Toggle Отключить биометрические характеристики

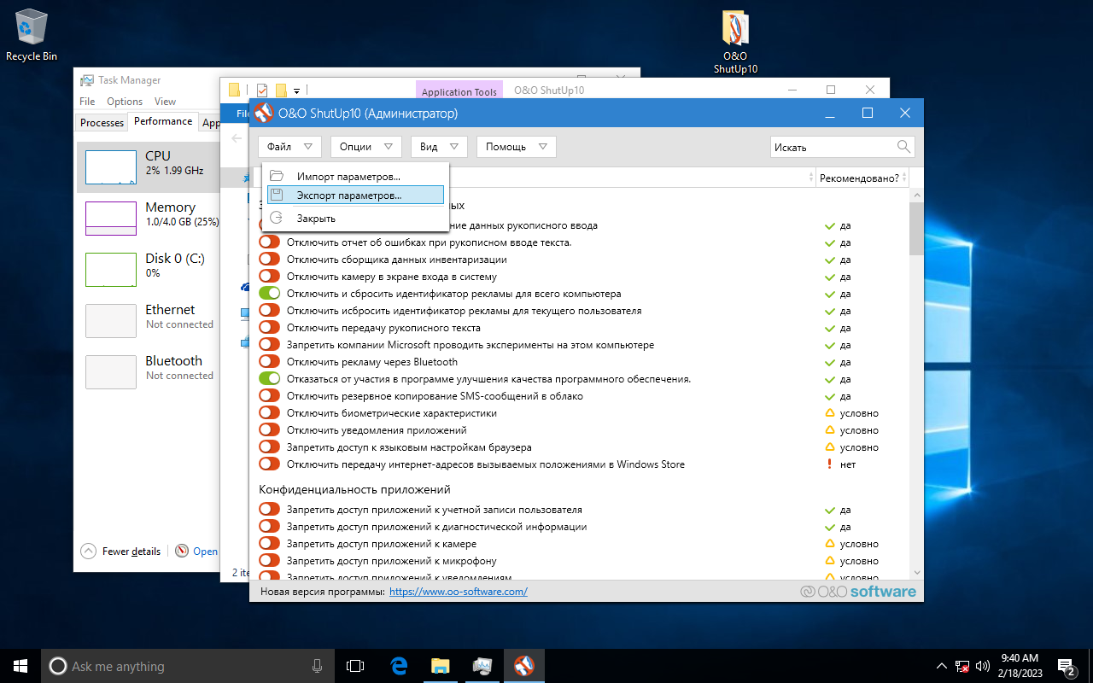[x=269, y=413]
